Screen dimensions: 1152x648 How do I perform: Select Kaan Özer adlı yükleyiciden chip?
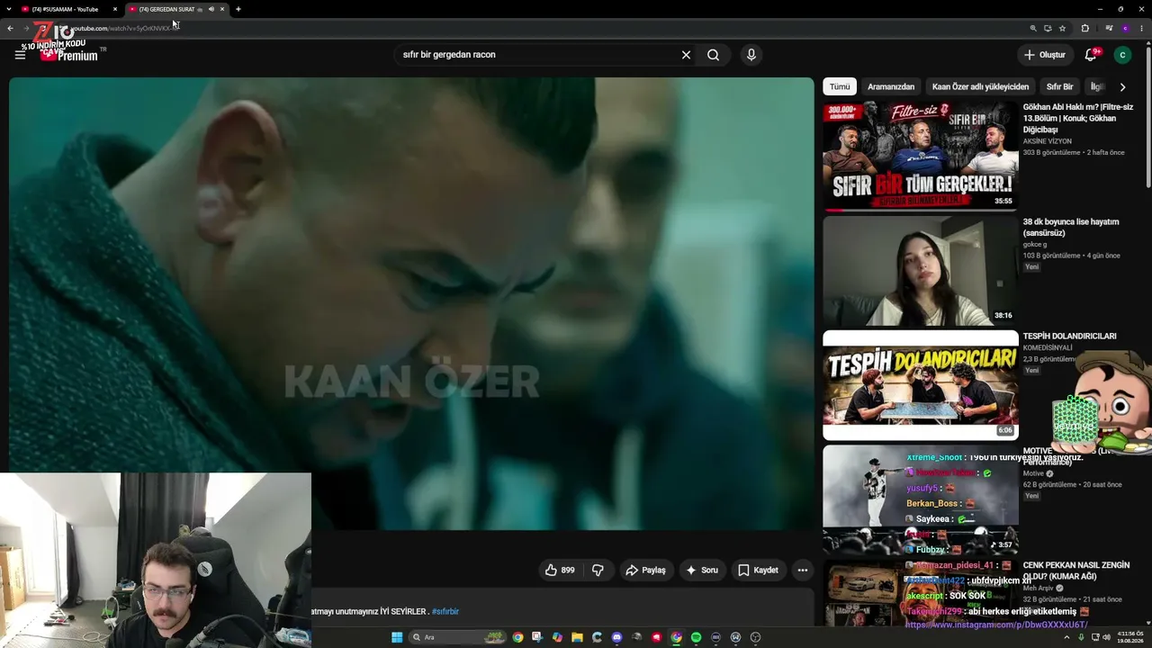tap(980, 86)
